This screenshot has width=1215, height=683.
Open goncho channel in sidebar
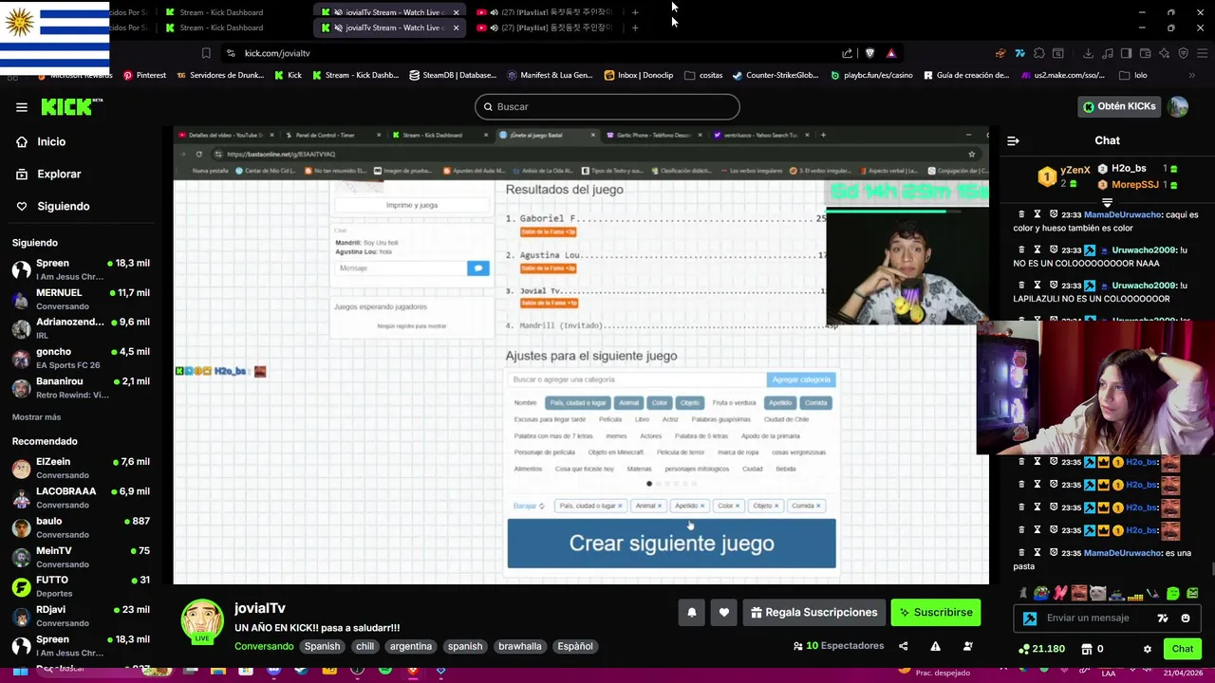[x=80, y=358]
